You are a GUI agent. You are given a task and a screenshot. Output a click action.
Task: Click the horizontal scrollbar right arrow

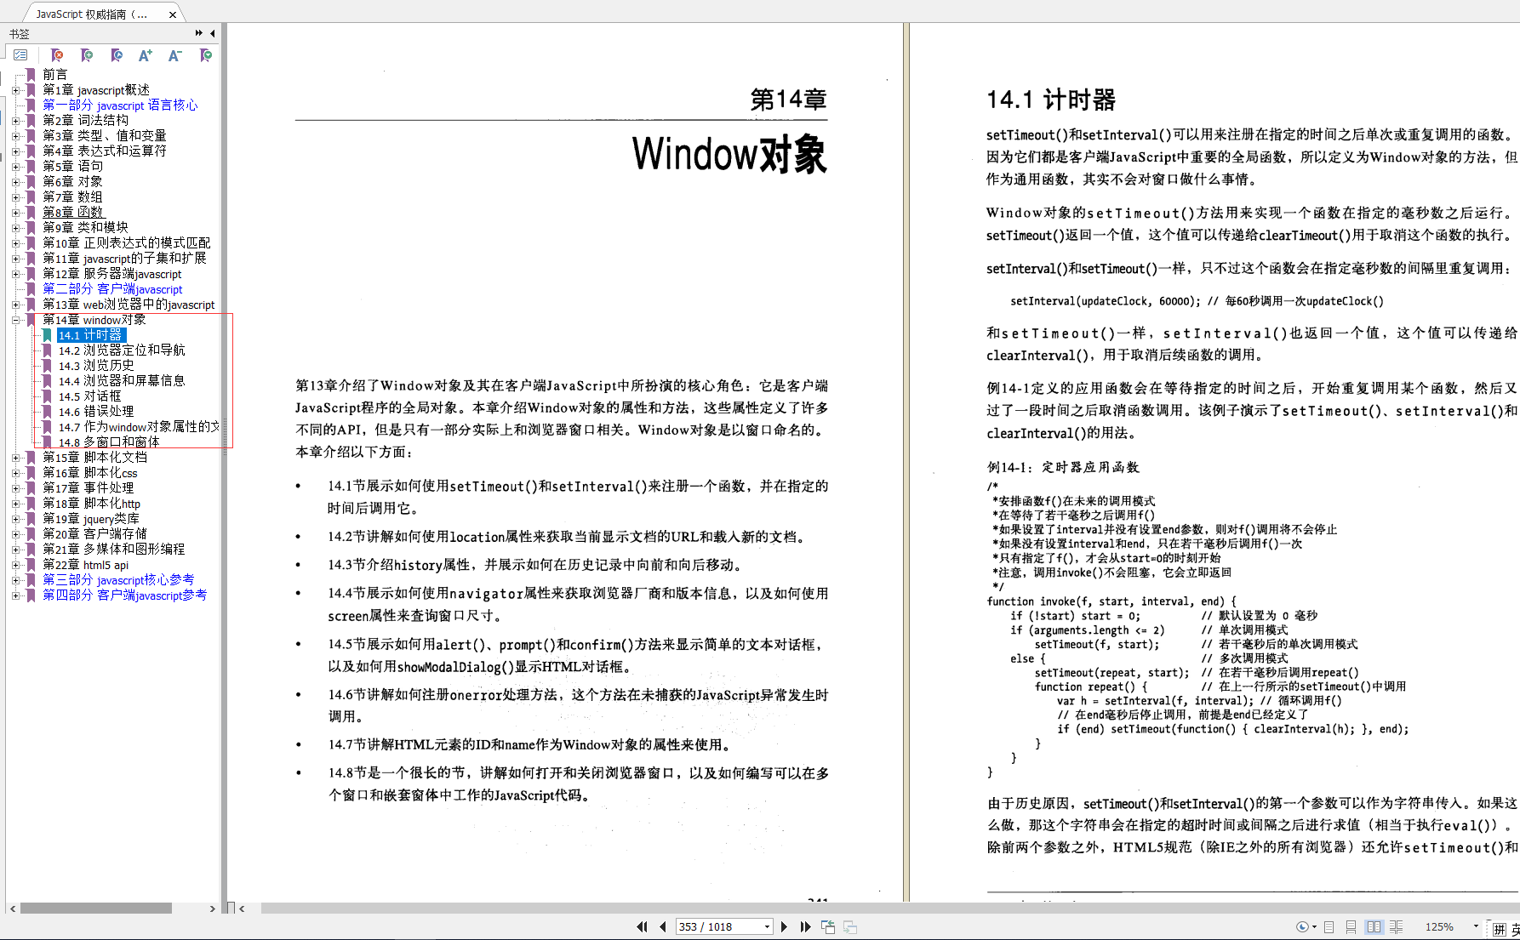click(213, 908)
